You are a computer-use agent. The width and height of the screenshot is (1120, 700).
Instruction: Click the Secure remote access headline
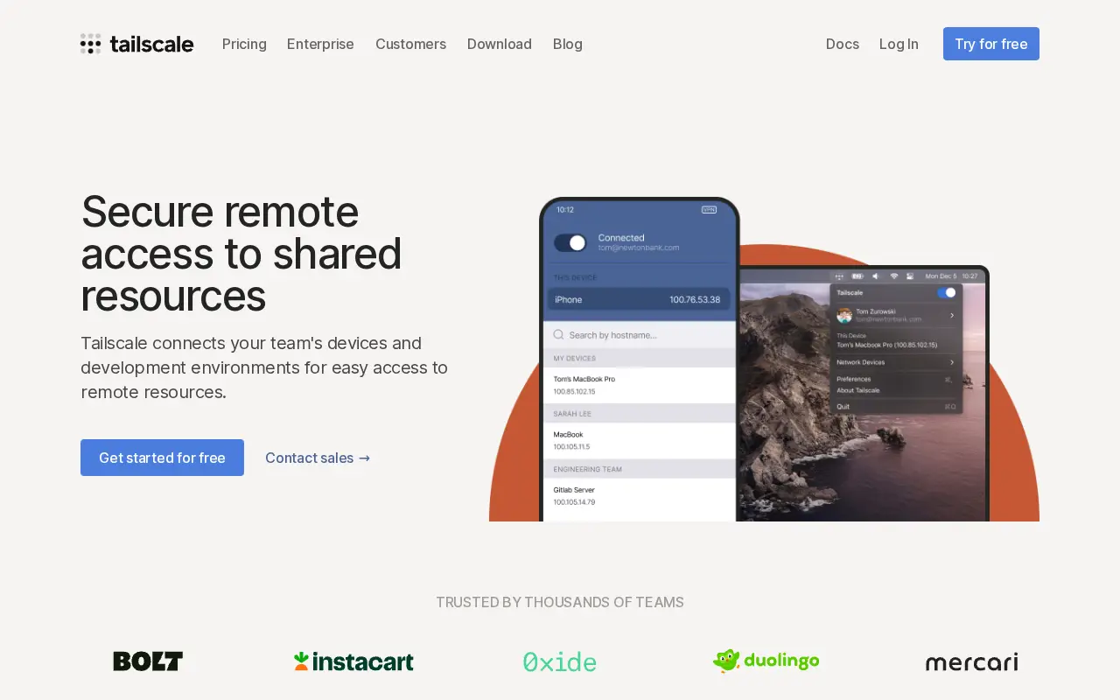[x=241, y=254]
